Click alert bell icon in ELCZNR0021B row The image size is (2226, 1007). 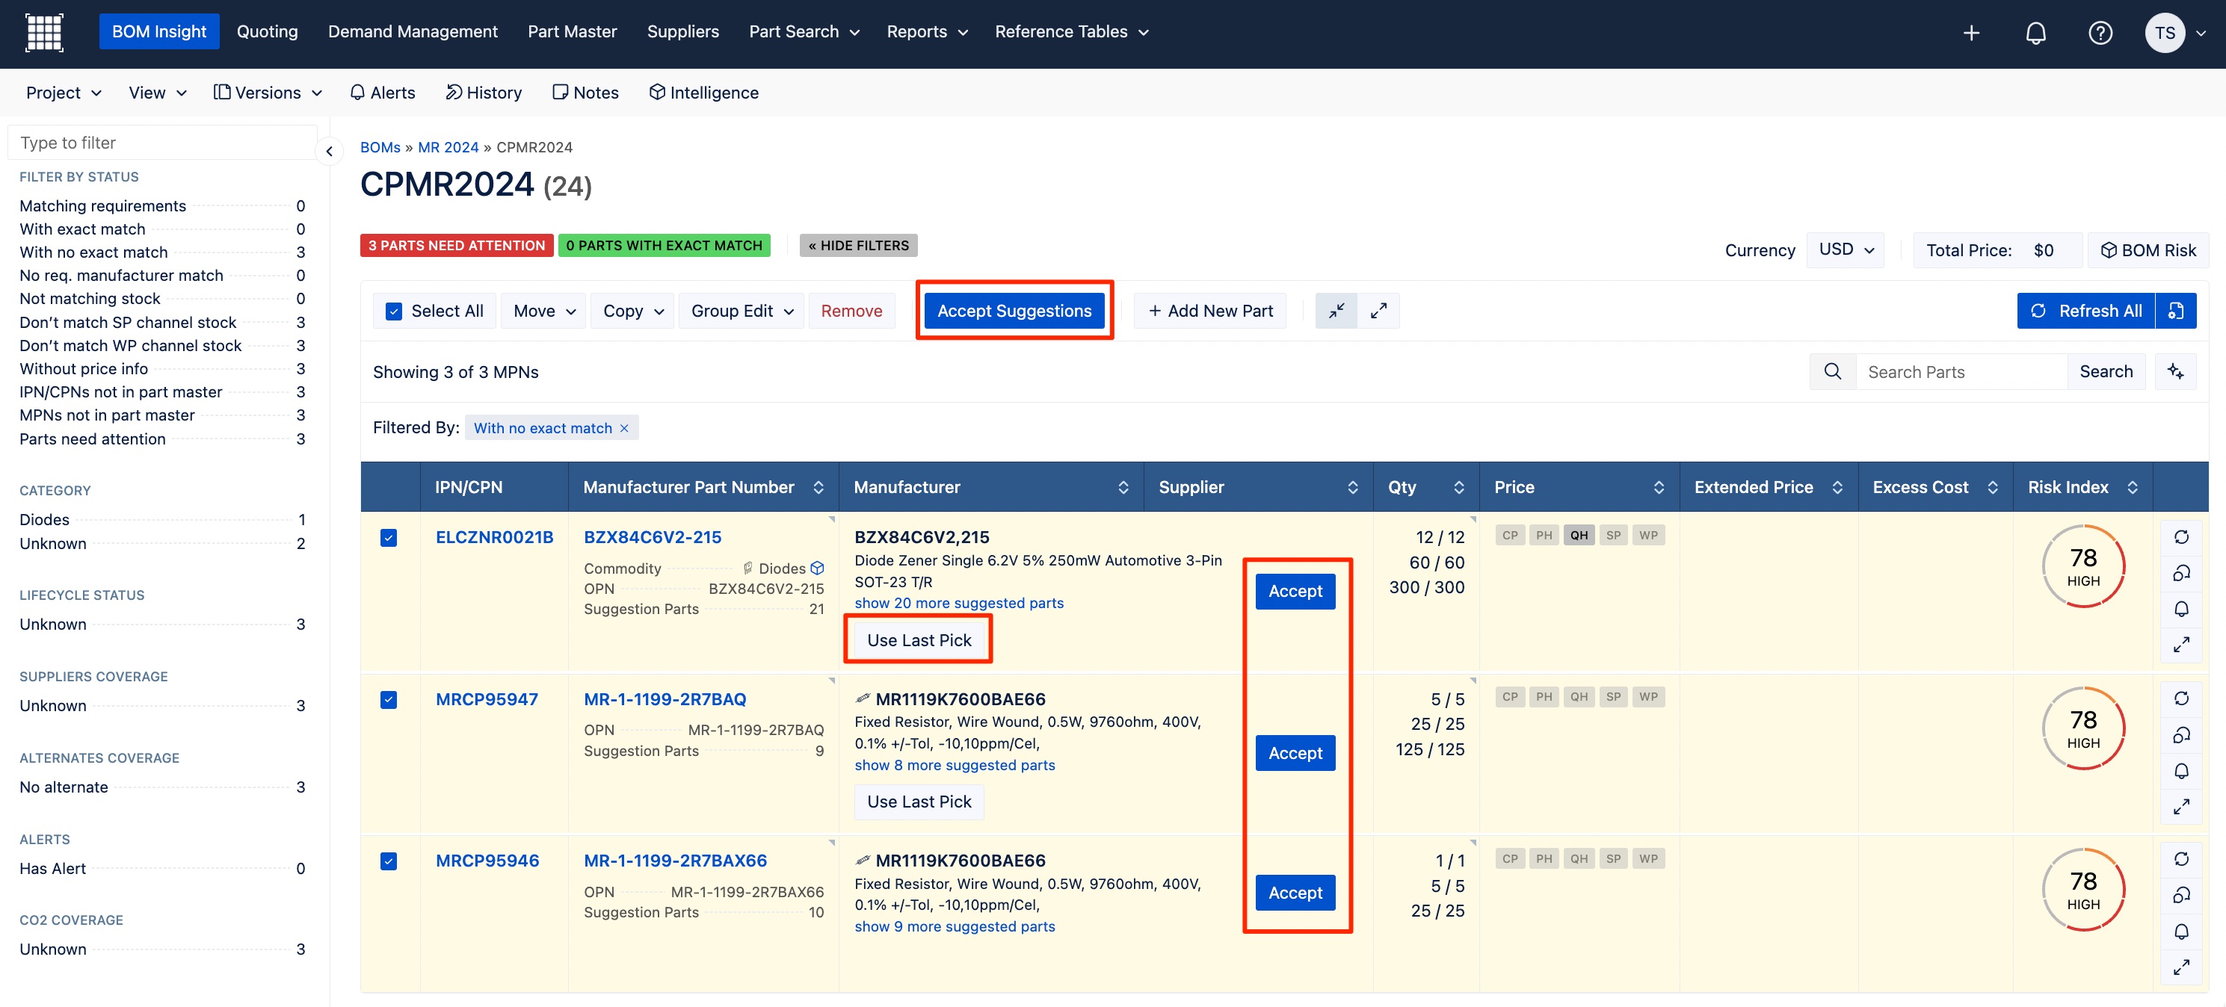[2181, 609]
